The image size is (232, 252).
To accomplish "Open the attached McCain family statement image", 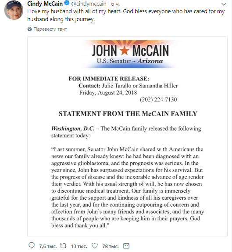I will pos(127,136).
